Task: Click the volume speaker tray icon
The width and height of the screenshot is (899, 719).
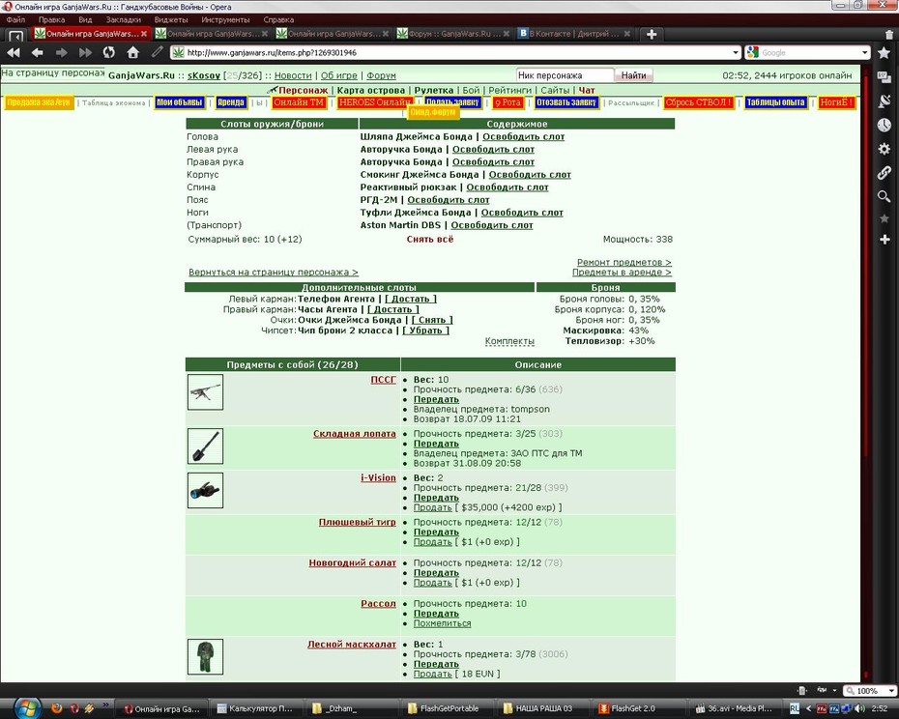Action: click(x=860, y=708)
